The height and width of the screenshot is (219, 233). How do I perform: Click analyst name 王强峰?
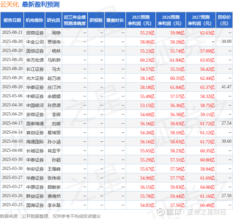pyautogui.click(x=54, y=169)
